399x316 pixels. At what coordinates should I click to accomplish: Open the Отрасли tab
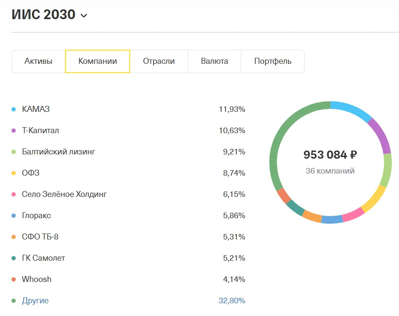click(159, 61)
